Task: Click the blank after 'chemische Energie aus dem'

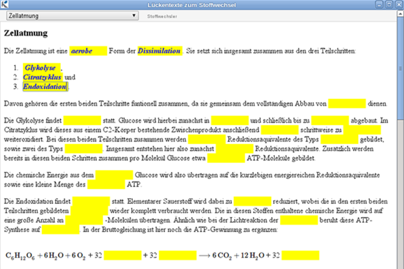Action: pyautogui.click(x=114, y=175)
